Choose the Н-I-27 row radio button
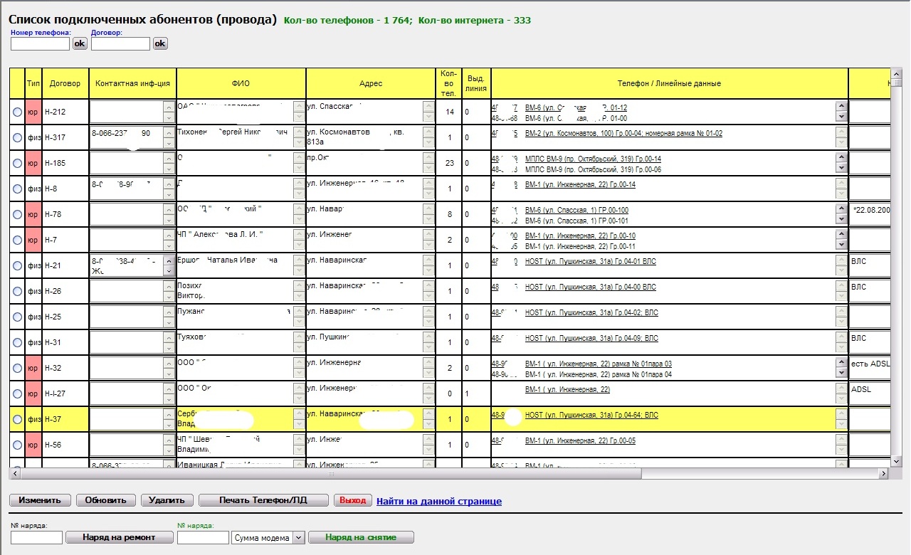Screen dimensions: 911x555 click(18, 393)
